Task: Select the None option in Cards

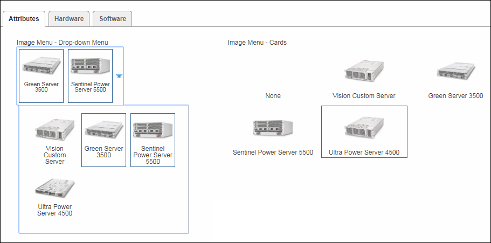Action: pos(273,96)
